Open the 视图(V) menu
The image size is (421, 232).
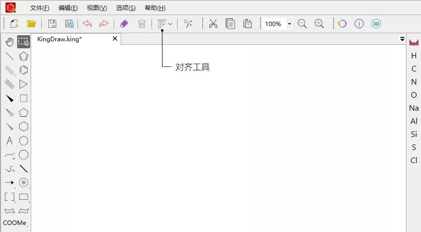point(97,8)
